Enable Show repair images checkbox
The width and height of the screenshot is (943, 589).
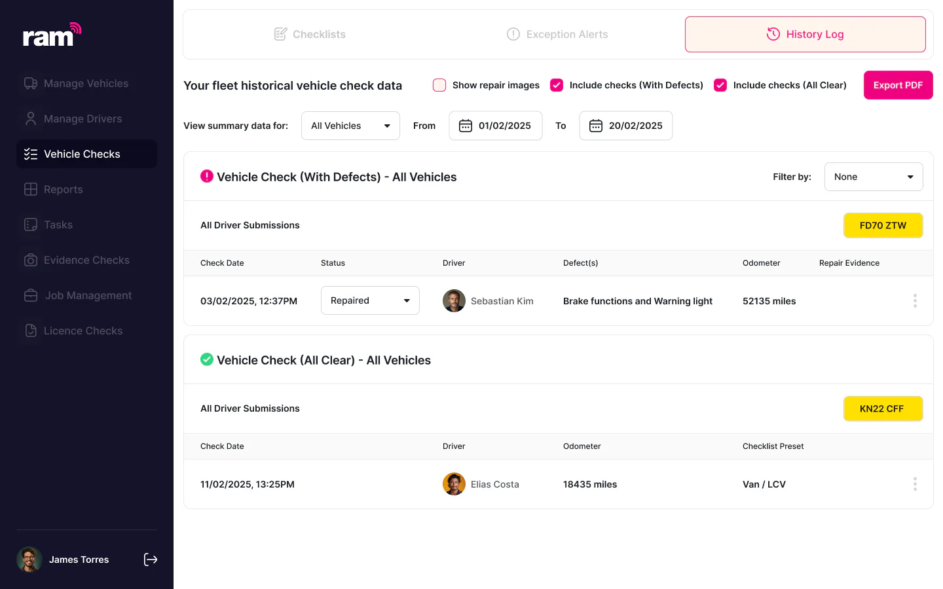(x=439, y=85)
